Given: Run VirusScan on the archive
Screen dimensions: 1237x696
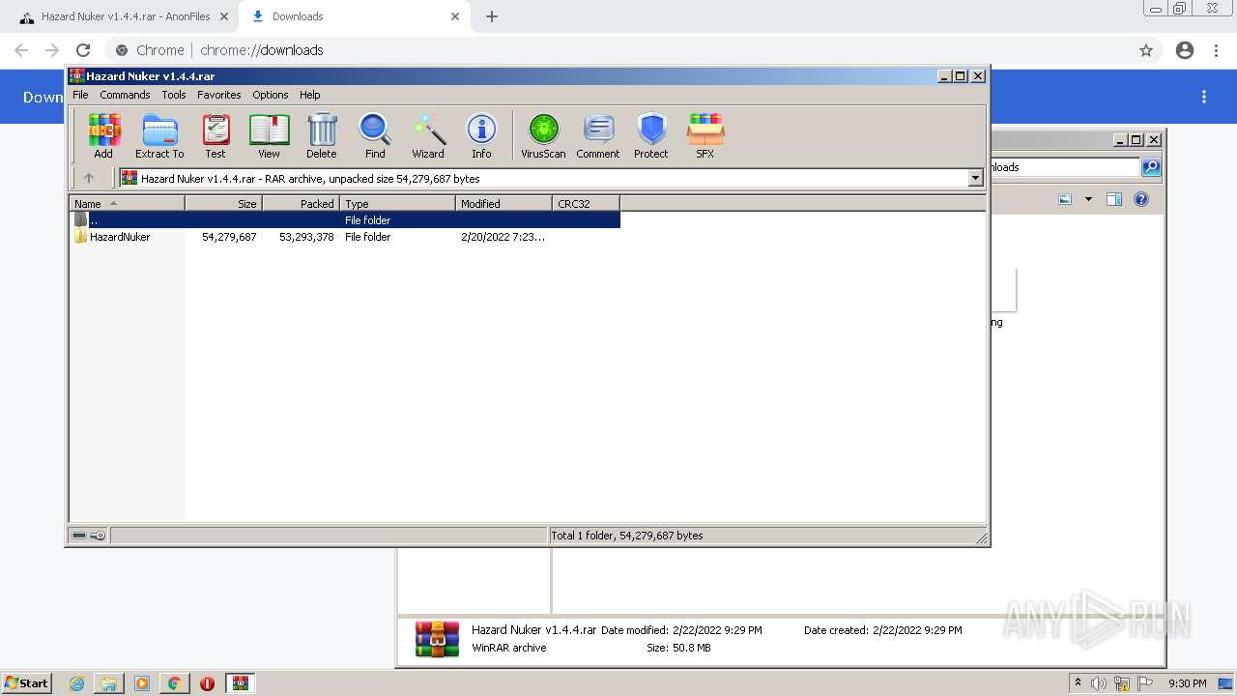Looking at the screenshot, I should pos(543,135).
